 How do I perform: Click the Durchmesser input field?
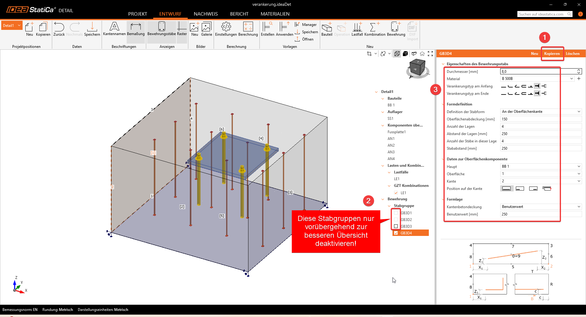pyautogui.click(x=538, y=72)
